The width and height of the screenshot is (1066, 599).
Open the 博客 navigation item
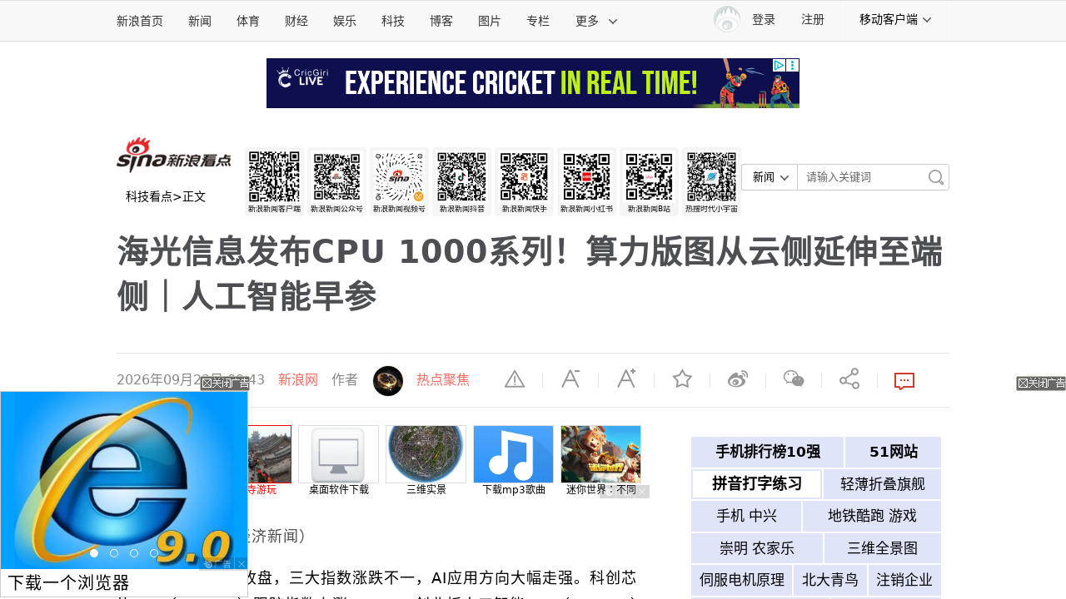441,21
